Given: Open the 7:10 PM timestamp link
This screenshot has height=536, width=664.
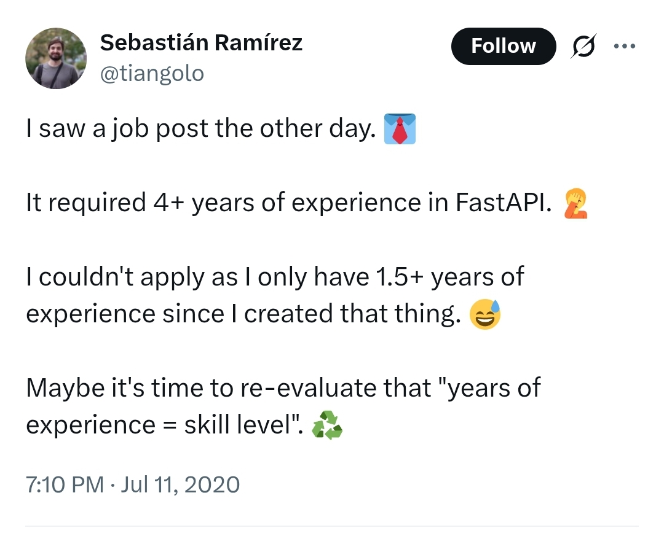Looking at the screenshot, I should point(65,484).
